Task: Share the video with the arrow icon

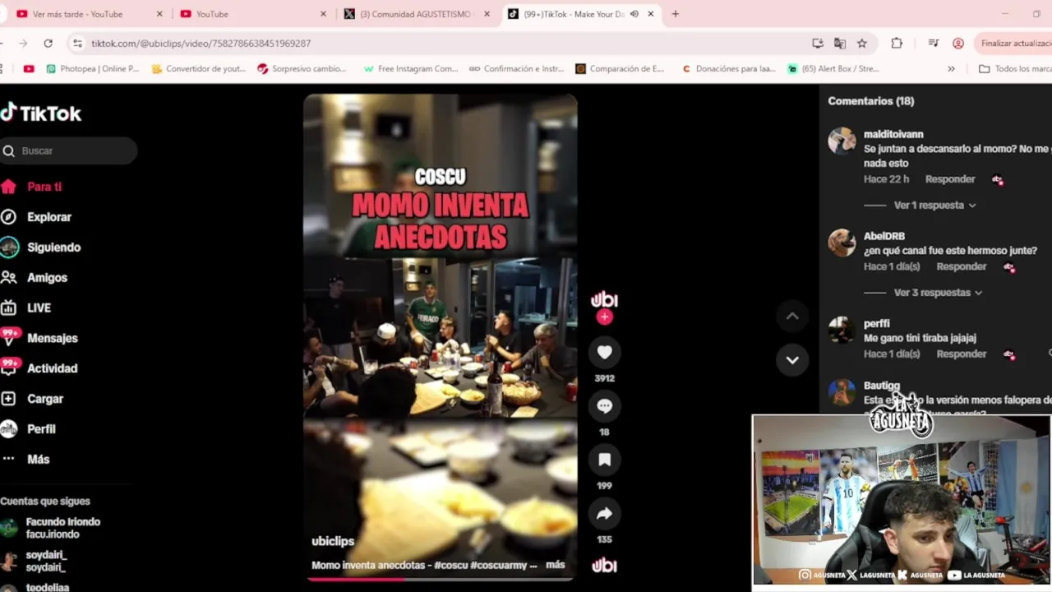Action: [604, 514]
